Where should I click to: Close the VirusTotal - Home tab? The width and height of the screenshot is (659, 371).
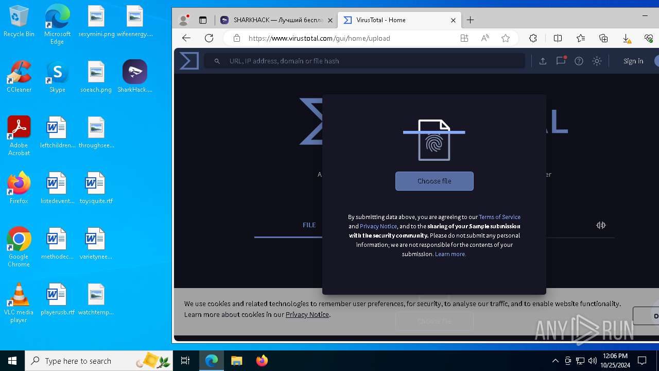click(x=453, y=20)
